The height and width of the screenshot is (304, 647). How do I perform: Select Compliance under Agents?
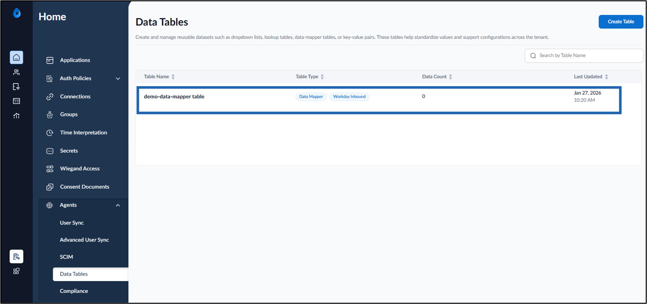coord(74,291)
